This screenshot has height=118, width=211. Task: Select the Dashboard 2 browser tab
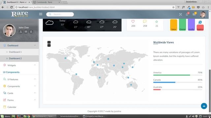point(17,2)
